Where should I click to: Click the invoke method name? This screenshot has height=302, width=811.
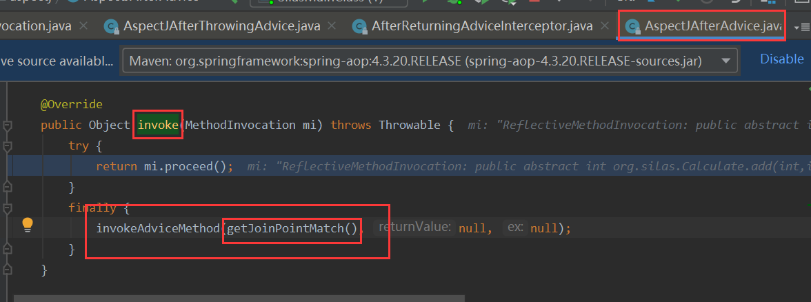coord(158,125)
